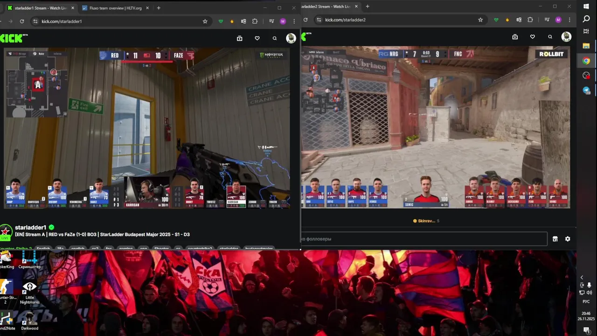Open clock showing 20:46
The image size is (597, 336).
tap(586, 316)
